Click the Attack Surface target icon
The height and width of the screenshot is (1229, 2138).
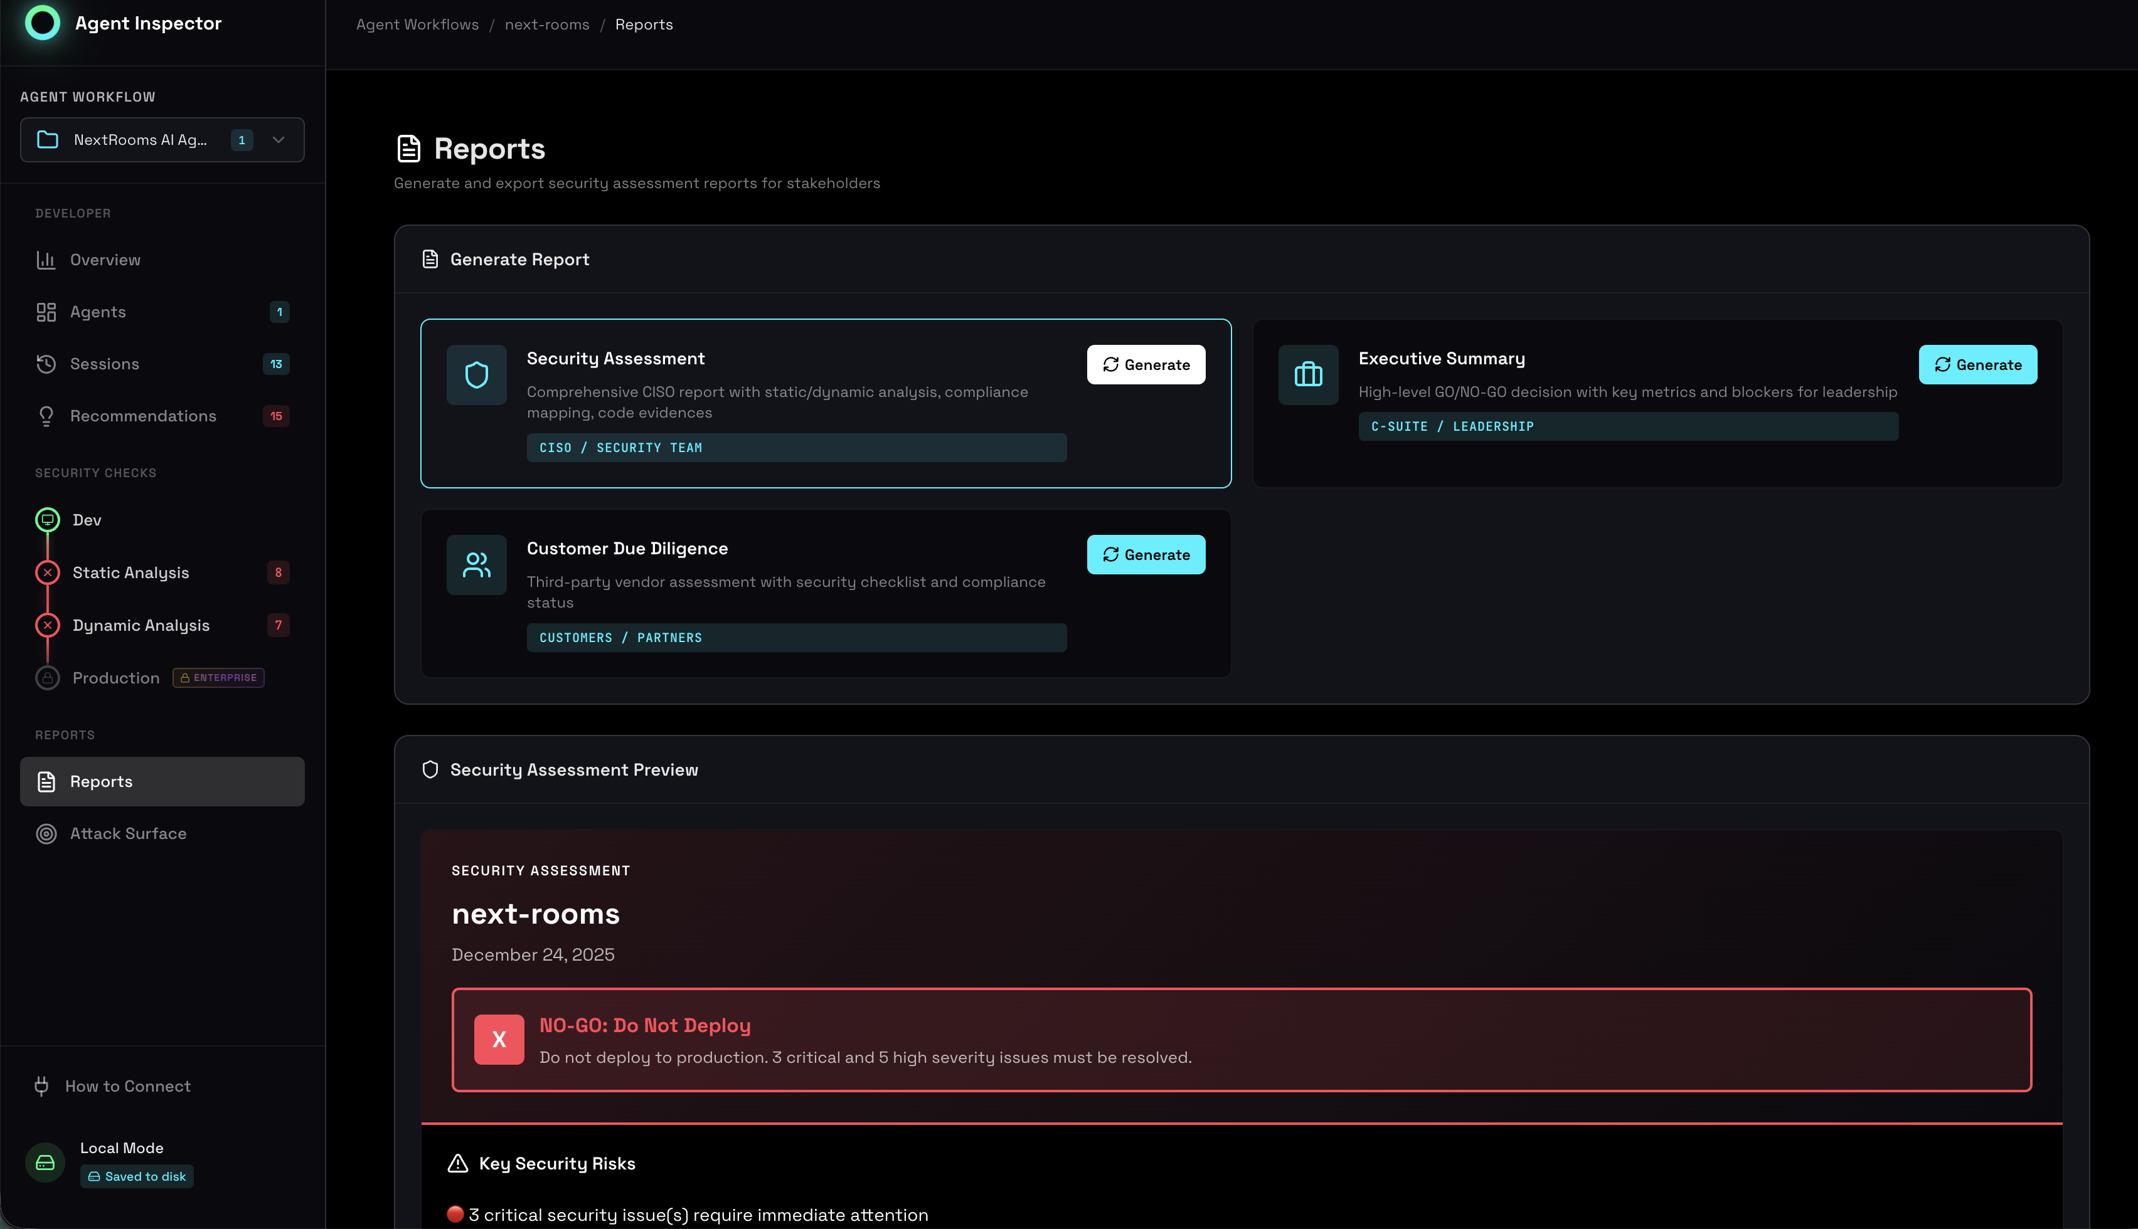46,833
